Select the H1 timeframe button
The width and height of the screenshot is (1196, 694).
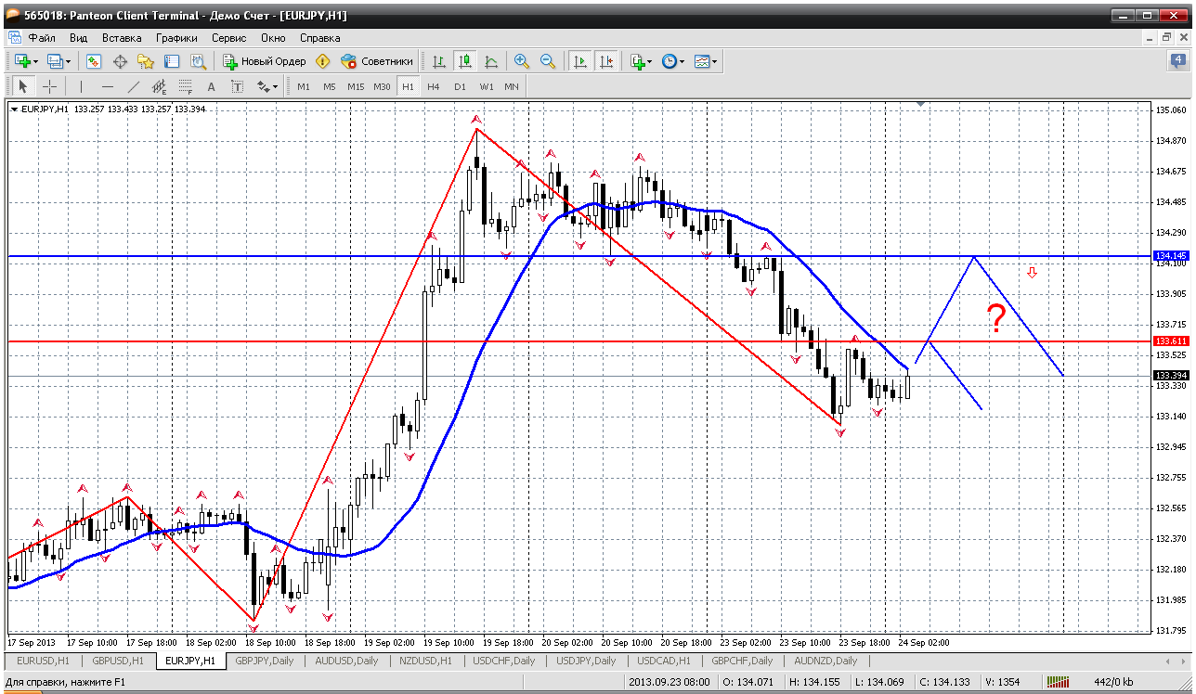408,86
